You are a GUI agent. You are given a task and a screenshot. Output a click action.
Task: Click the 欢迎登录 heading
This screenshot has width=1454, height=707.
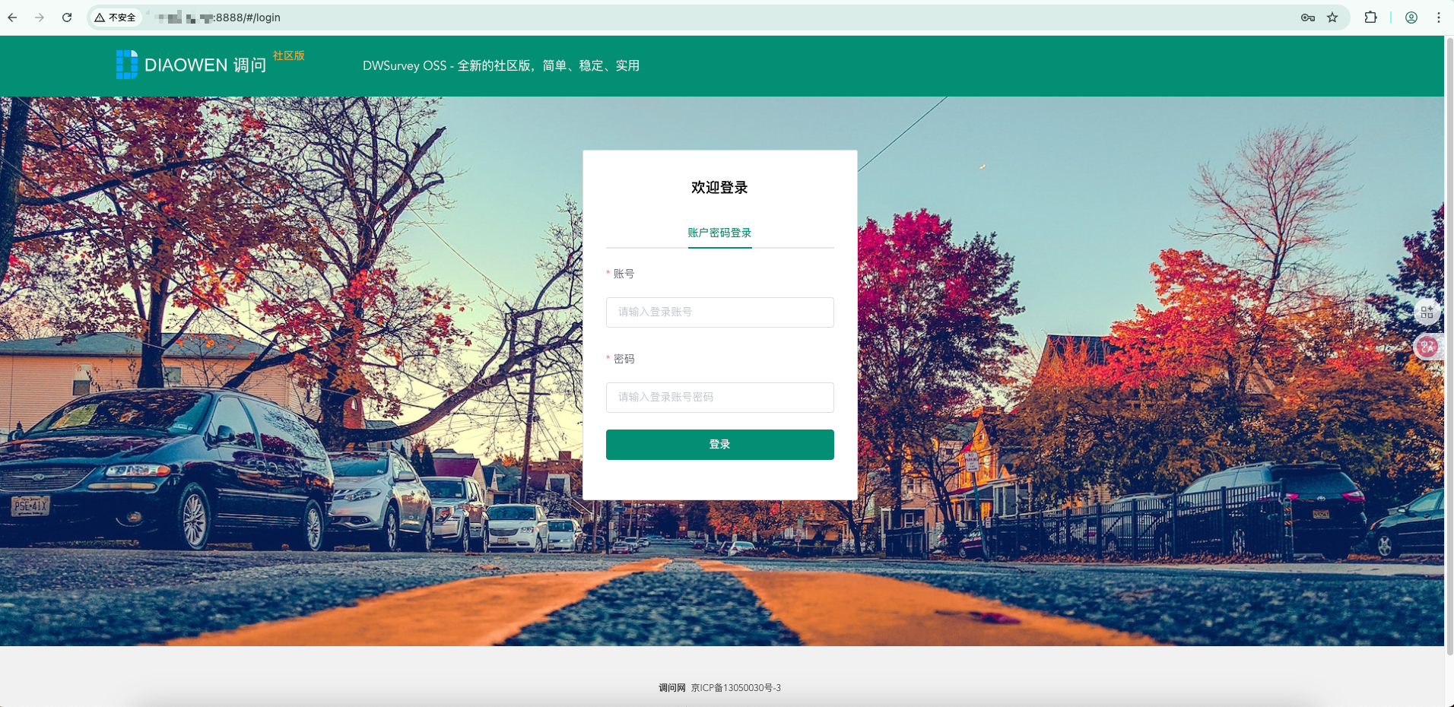719,188
